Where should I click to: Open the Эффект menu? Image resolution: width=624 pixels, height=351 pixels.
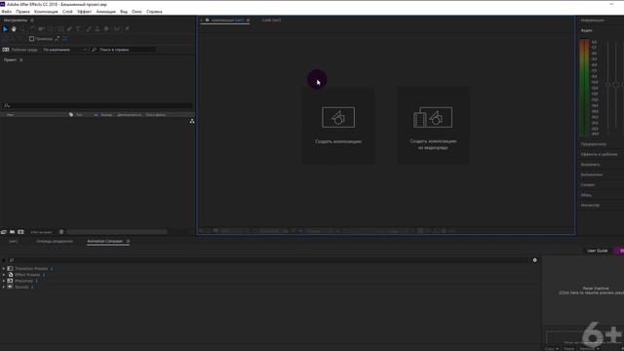tap(85, 12)
